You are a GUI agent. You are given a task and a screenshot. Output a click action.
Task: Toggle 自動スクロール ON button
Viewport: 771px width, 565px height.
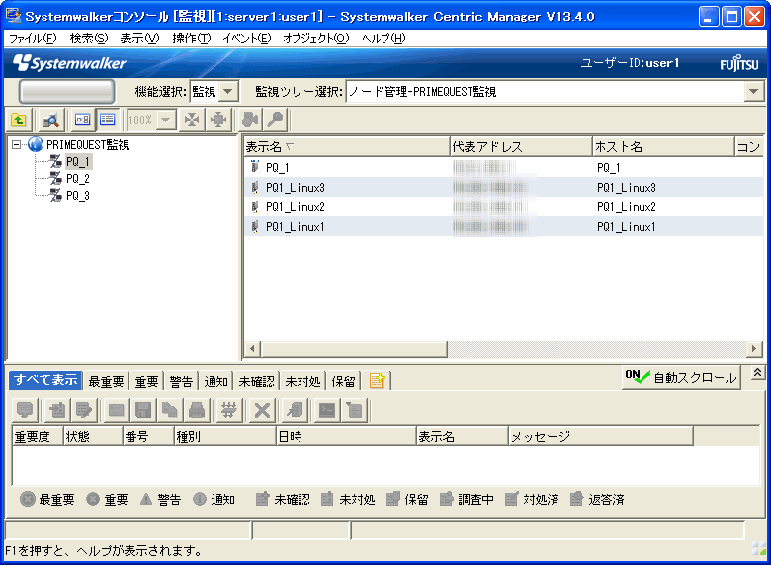coord(681,377)
